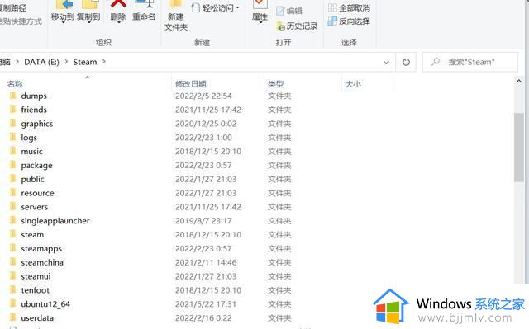
Task: Select the steamchina folder icon
Action: coord(13,262)
